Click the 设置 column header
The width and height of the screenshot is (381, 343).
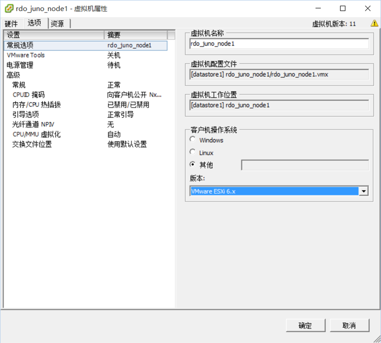(54, 35)
